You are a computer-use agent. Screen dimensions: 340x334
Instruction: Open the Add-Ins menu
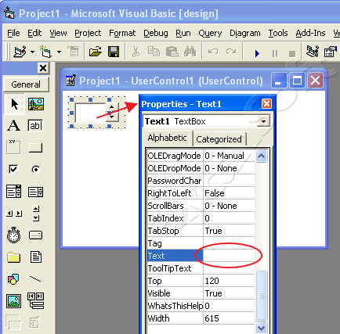310,33
